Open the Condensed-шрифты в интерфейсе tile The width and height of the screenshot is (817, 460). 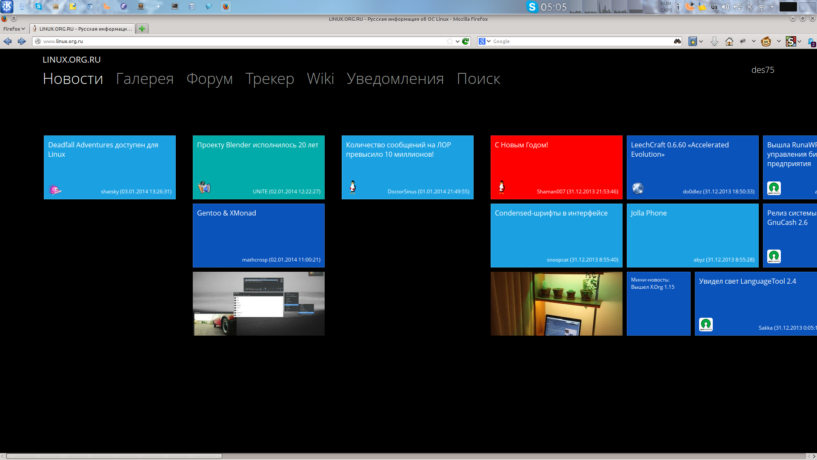[x=557, y=236]
